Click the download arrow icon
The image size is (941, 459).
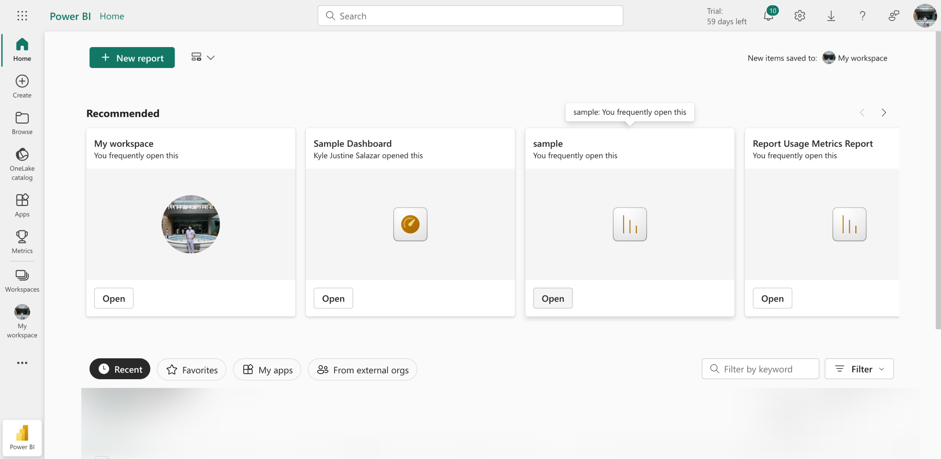coord(831,16)
